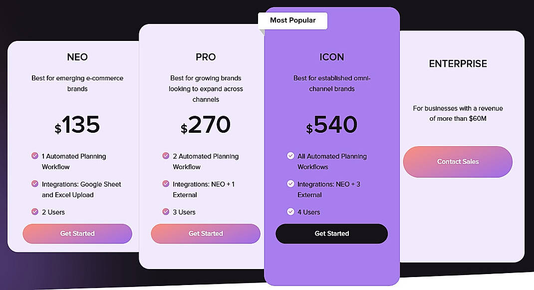Click ICON's "Best for established omni-channel brands" description
The width and height of the screenshot is (534, 290).
[x=331, y=83]
